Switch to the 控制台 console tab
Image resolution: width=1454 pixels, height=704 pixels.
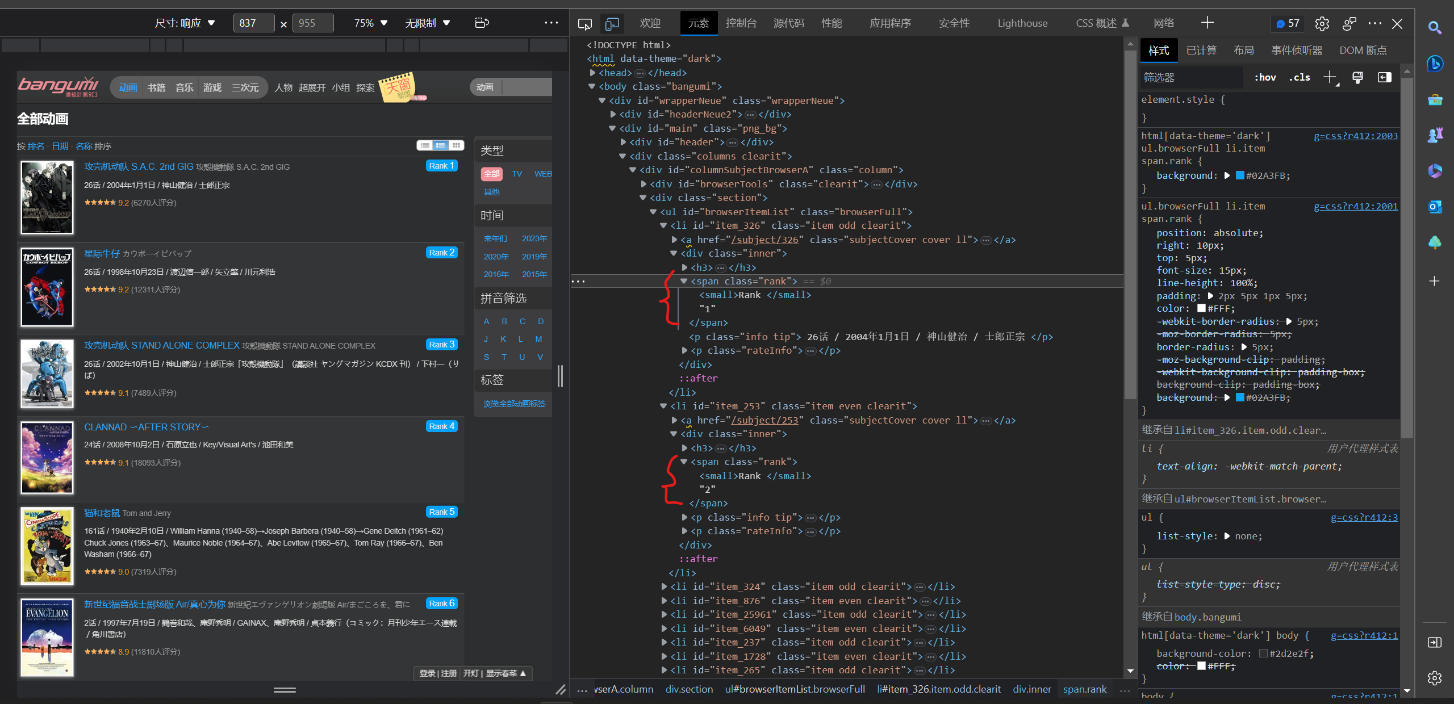[741, 23]
